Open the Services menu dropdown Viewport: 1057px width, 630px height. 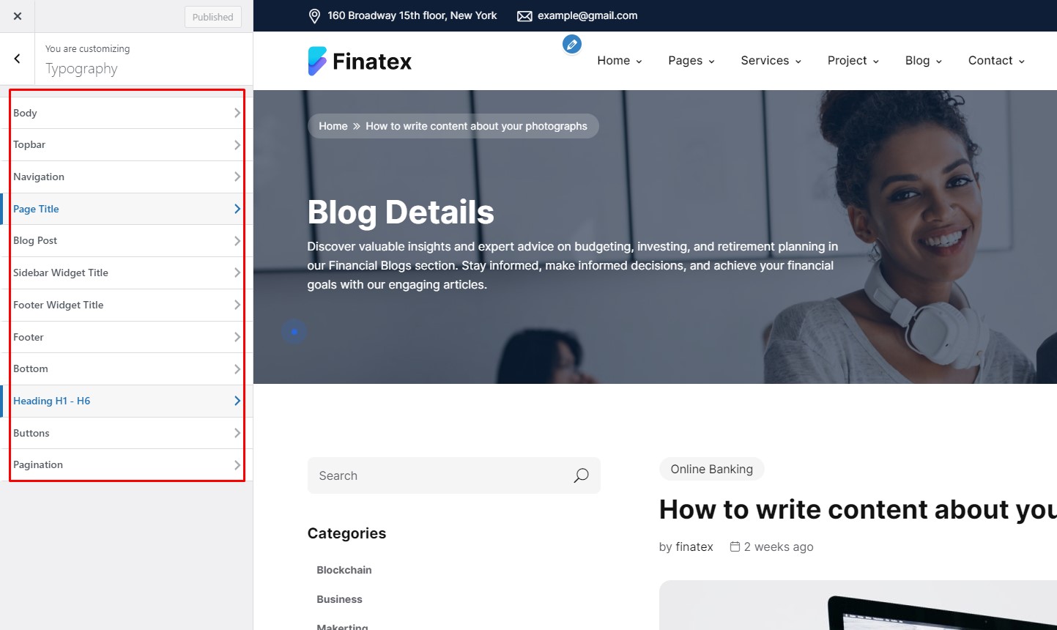pyautogui.click(x=771, y=61)
